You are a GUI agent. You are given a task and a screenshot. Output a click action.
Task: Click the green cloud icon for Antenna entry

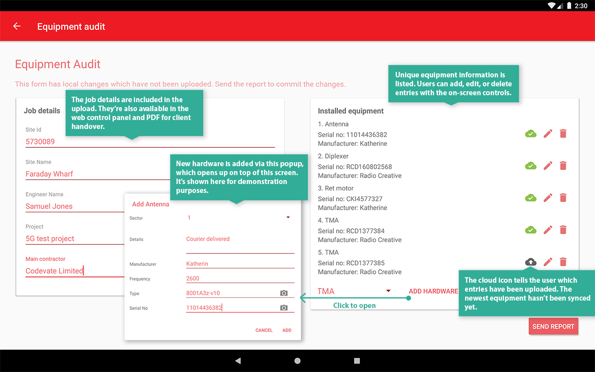pyautogui.click(x=531, y=133)
